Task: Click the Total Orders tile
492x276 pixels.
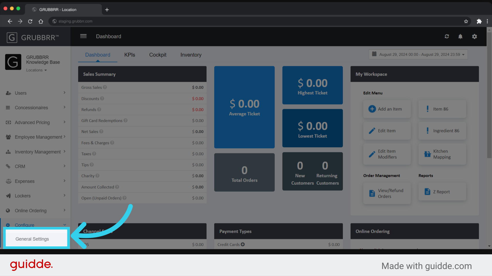Action: click(x=244, y=172)
